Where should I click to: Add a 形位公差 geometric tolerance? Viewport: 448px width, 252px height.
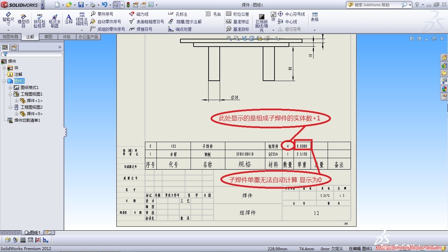click(x=237, y=14)
